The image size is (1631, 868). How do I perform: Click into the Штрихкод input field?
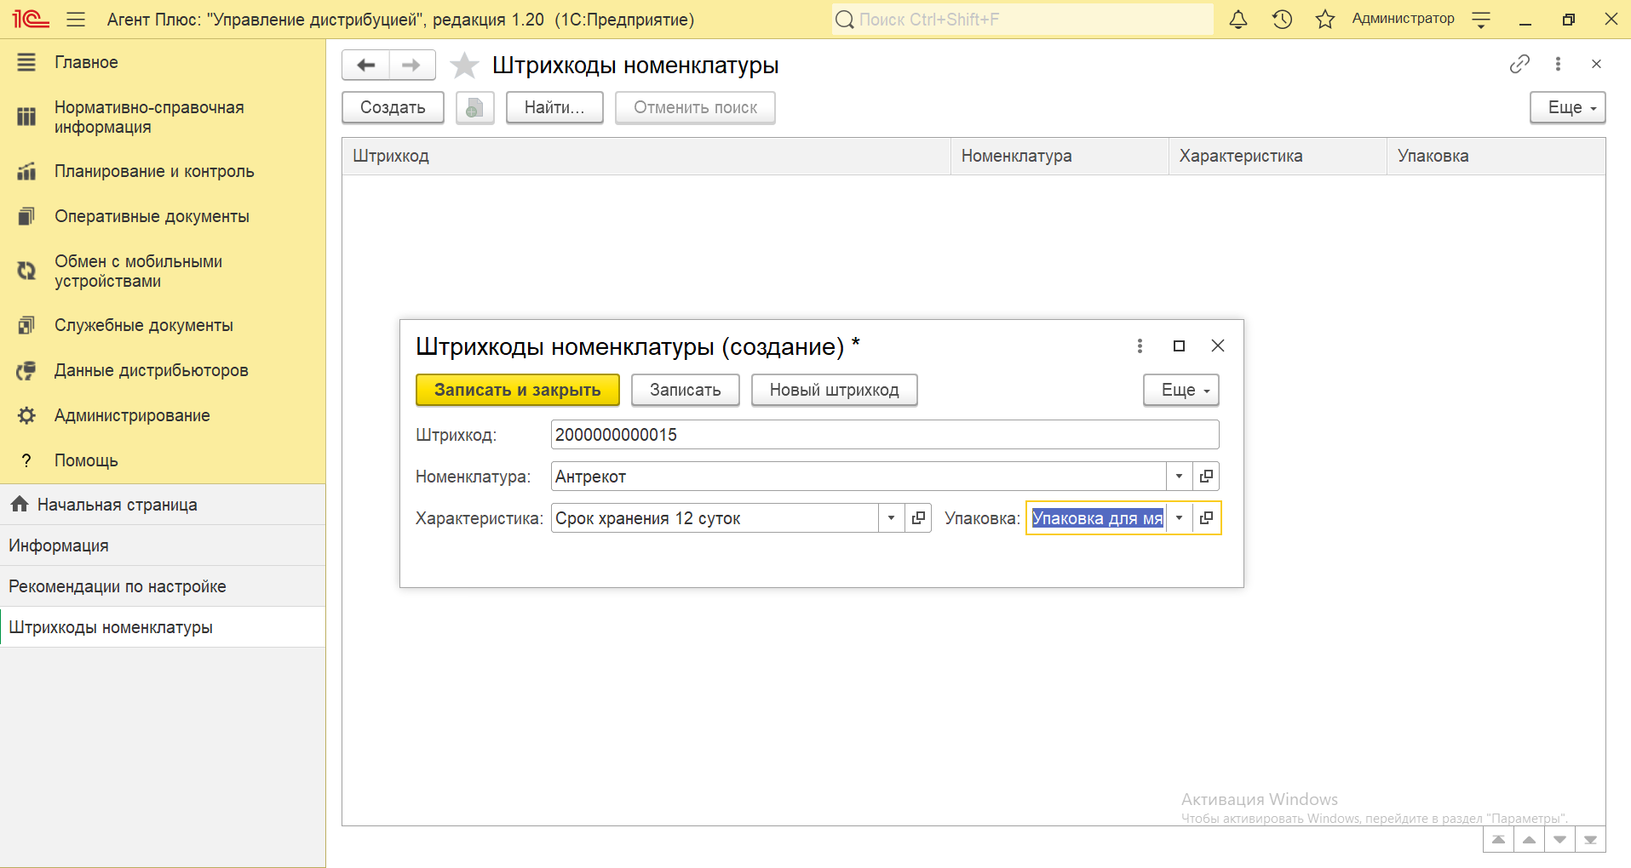(x=884, y=435)
